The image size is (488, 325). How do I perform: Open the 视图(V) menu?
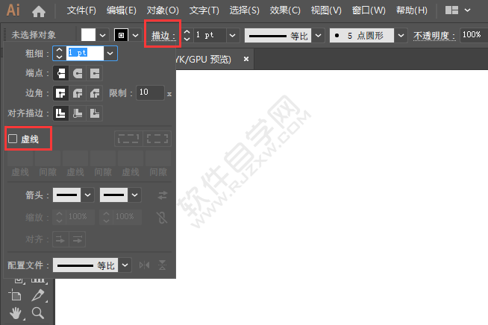pos(326,10)
